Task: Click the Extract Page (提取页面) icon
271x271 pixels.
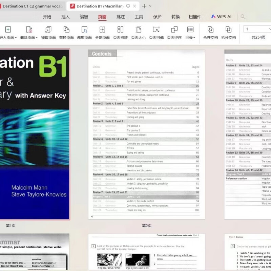Action: click(x=48, y=29)
